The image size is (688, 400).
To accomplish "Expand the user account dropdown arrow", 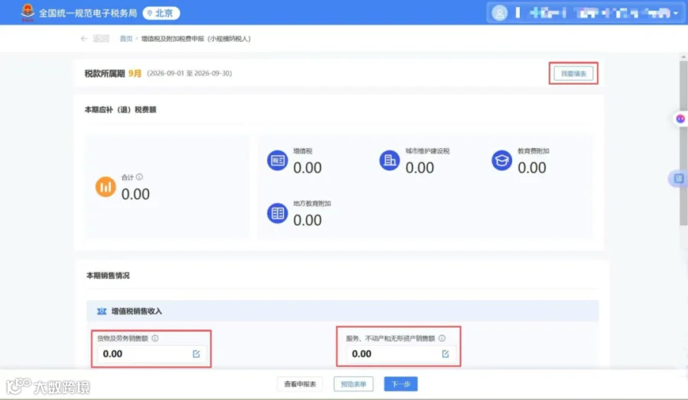I will (x=676, y=13).
